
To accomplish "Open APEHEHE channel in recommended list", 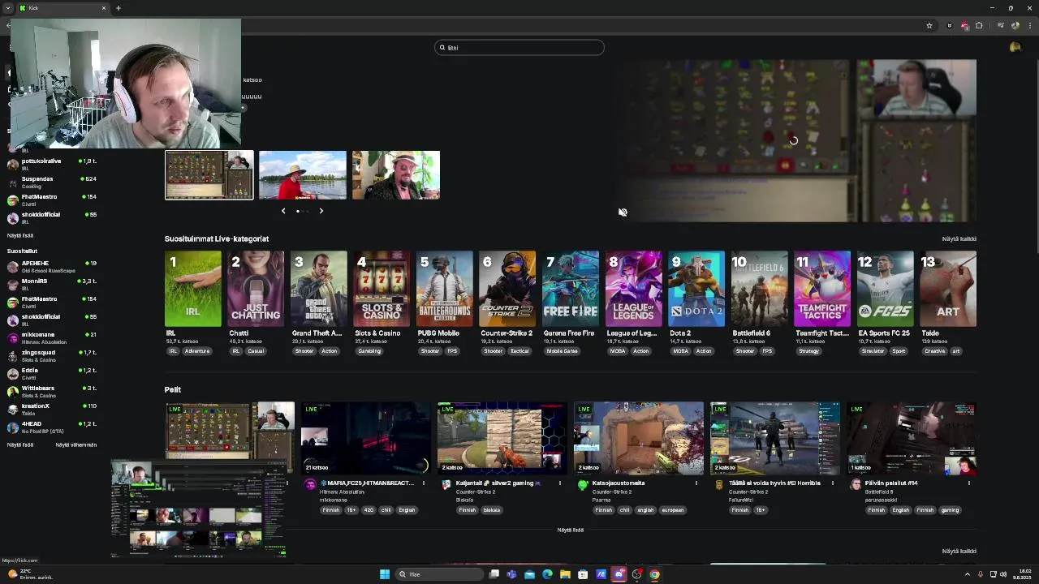I will [52, 266].
